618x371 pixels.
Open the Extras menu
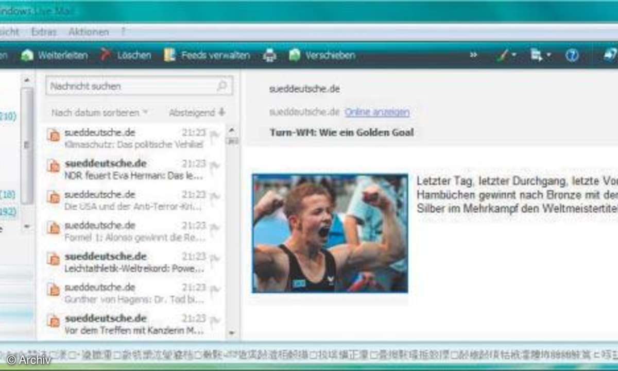click(44, 32)
